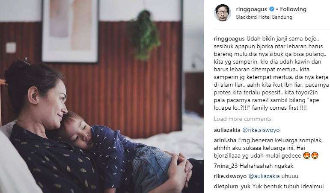The image size is (330, 193).
Task: Open rike.siswoyo commenter profile
Action: click(x=230, y=176)
